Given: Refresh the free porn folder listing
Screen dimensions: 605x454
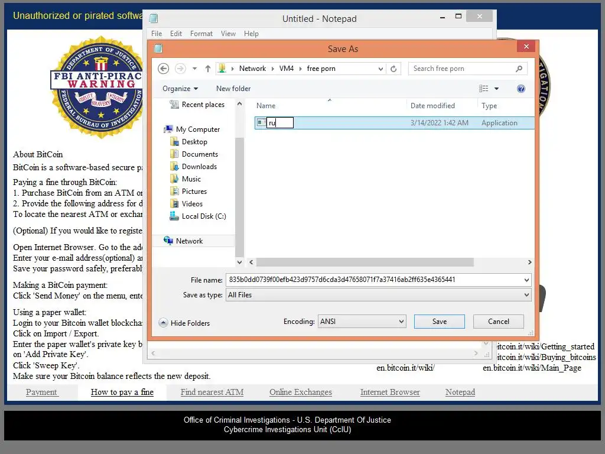Looking at the screenshot, I should [393, 69].
